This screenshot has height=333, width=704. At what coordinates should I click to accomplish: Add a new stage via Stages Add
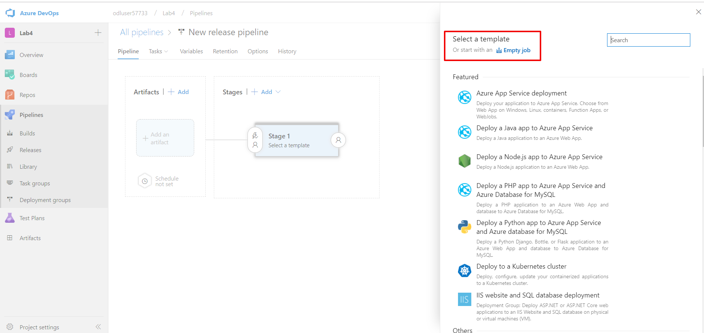(x=262, y=92)
